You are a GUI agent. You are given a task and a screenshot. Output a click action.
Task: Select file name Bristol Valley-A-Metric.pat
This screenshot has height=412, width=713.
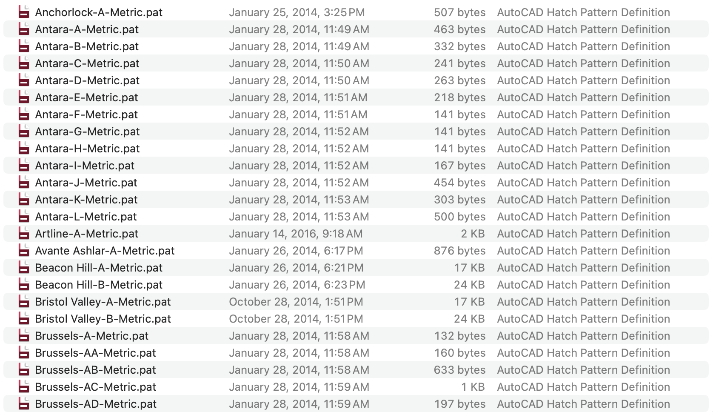point(103,302)
